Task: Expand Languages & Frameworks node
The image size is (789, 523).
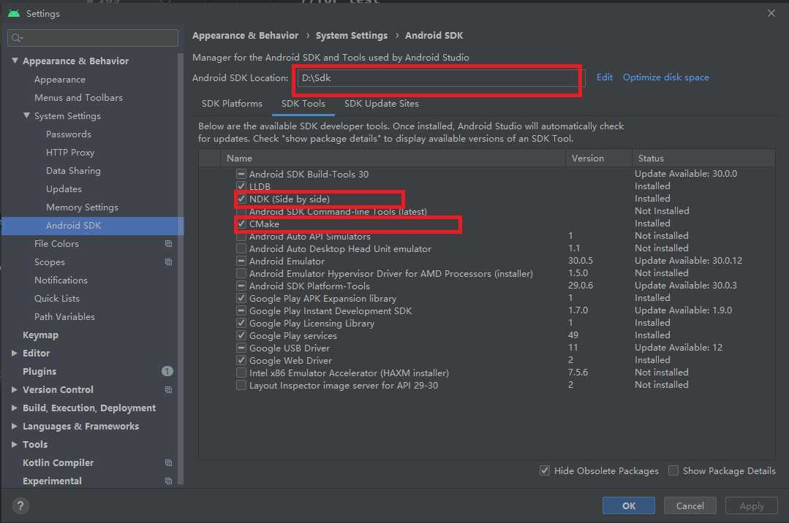Action: pos(15,426)
